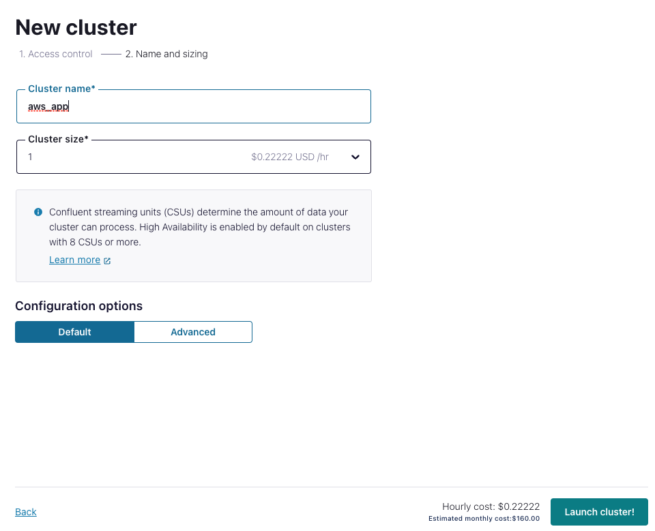Expand the Cluster size chevron arrow
The height and width of the screenshot is (531, 655).
355,157
